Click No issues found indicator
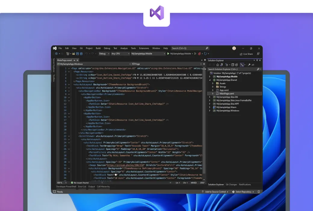 (x=80, y=183)
